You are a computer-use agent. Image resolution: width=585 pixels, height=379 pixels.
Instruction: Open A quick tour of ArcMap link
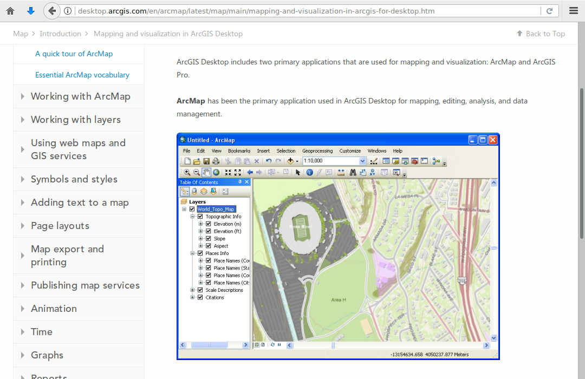[x=74, y=54]
